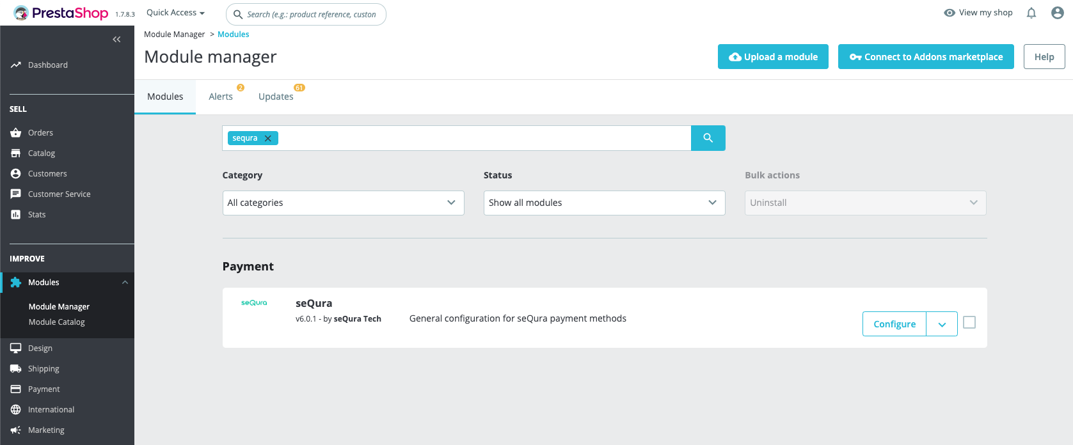Click the seQura module logo
The height and width of the screenshot is (445, 1073).
254,303
